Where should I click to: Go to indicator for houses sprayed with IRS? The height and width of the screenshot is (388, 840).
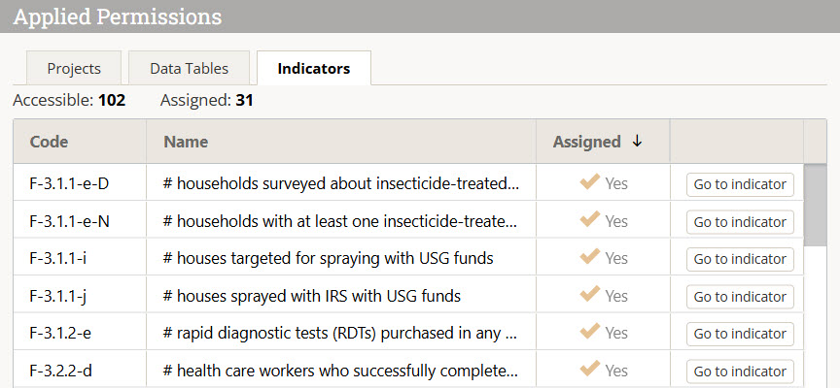tap(739, 297)
